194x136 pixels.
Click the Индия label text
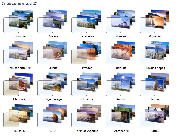[x=53, y=68]
